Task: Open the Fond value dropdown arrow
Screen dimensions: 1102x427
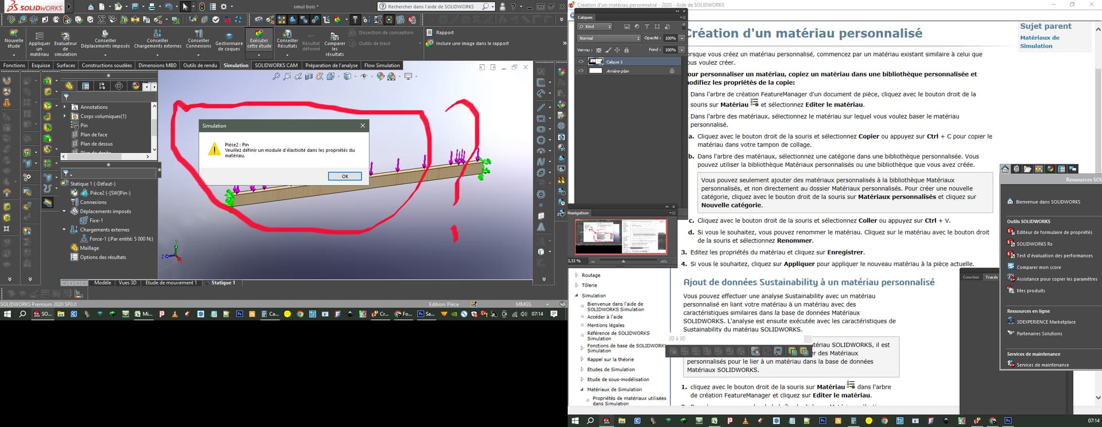Action: click(681, 50)
